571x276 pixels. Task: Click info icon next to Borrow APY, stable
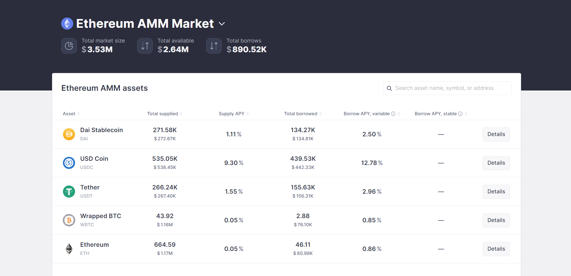460,114
